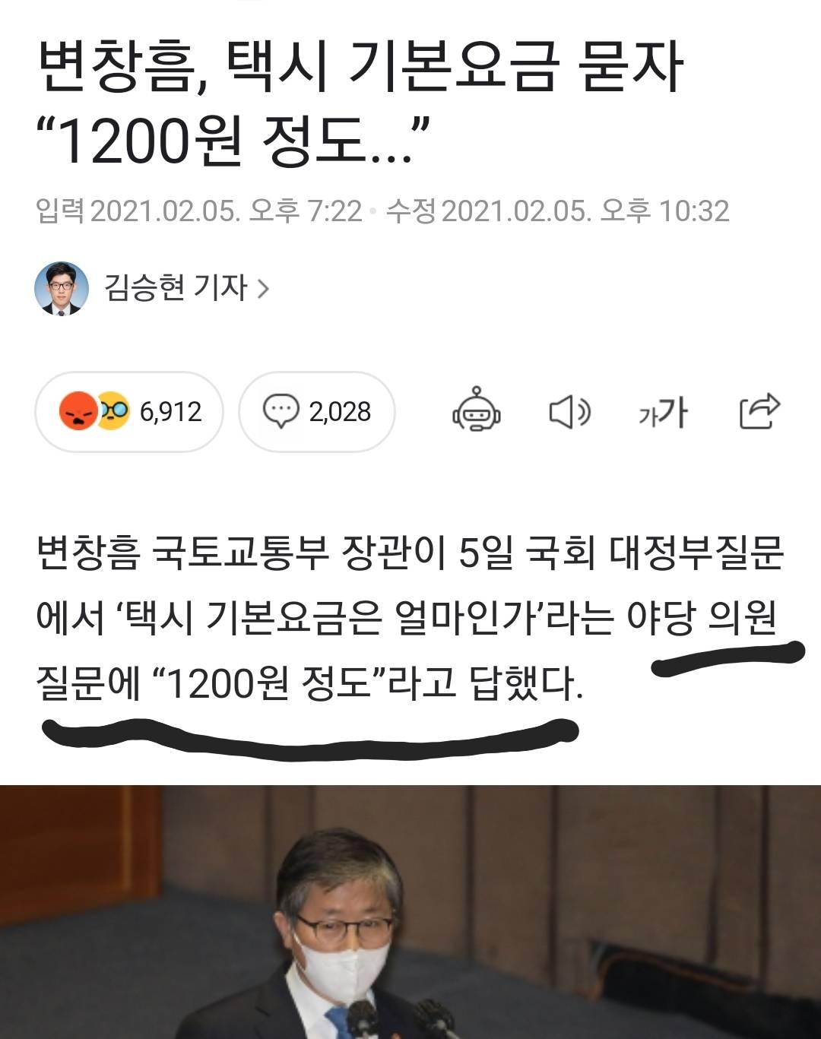This screenshot has height=1039, width=821.
Task: Tap the 6,912 reaction count number
Action: pyautogui.click(x=171, y=412)
